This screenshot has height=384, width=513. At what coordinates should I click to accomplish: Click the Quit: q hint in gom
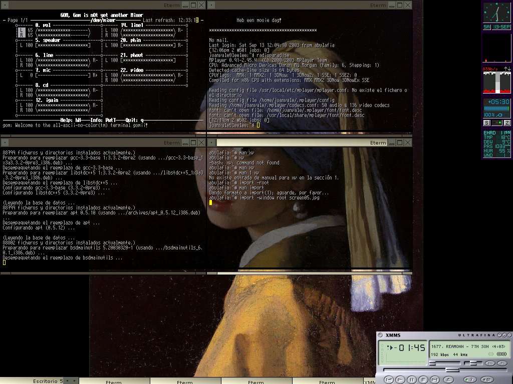[x=134, y=120]
